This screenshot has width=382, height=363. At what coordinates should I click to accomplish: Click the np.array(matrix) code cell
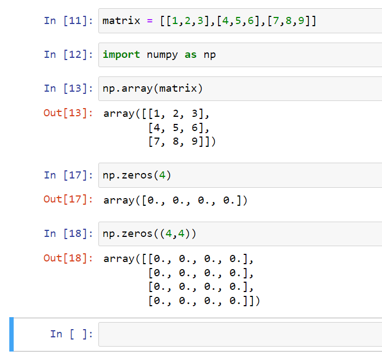point(240,88)
